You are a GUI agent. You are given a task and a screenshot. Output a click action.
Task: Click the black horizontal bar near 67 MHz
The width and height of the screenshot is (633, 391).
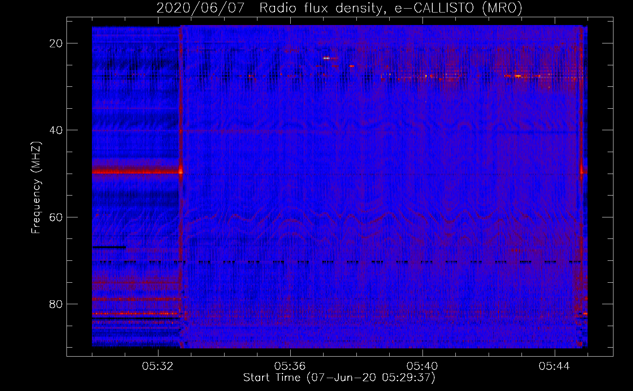tap(109, 247)
